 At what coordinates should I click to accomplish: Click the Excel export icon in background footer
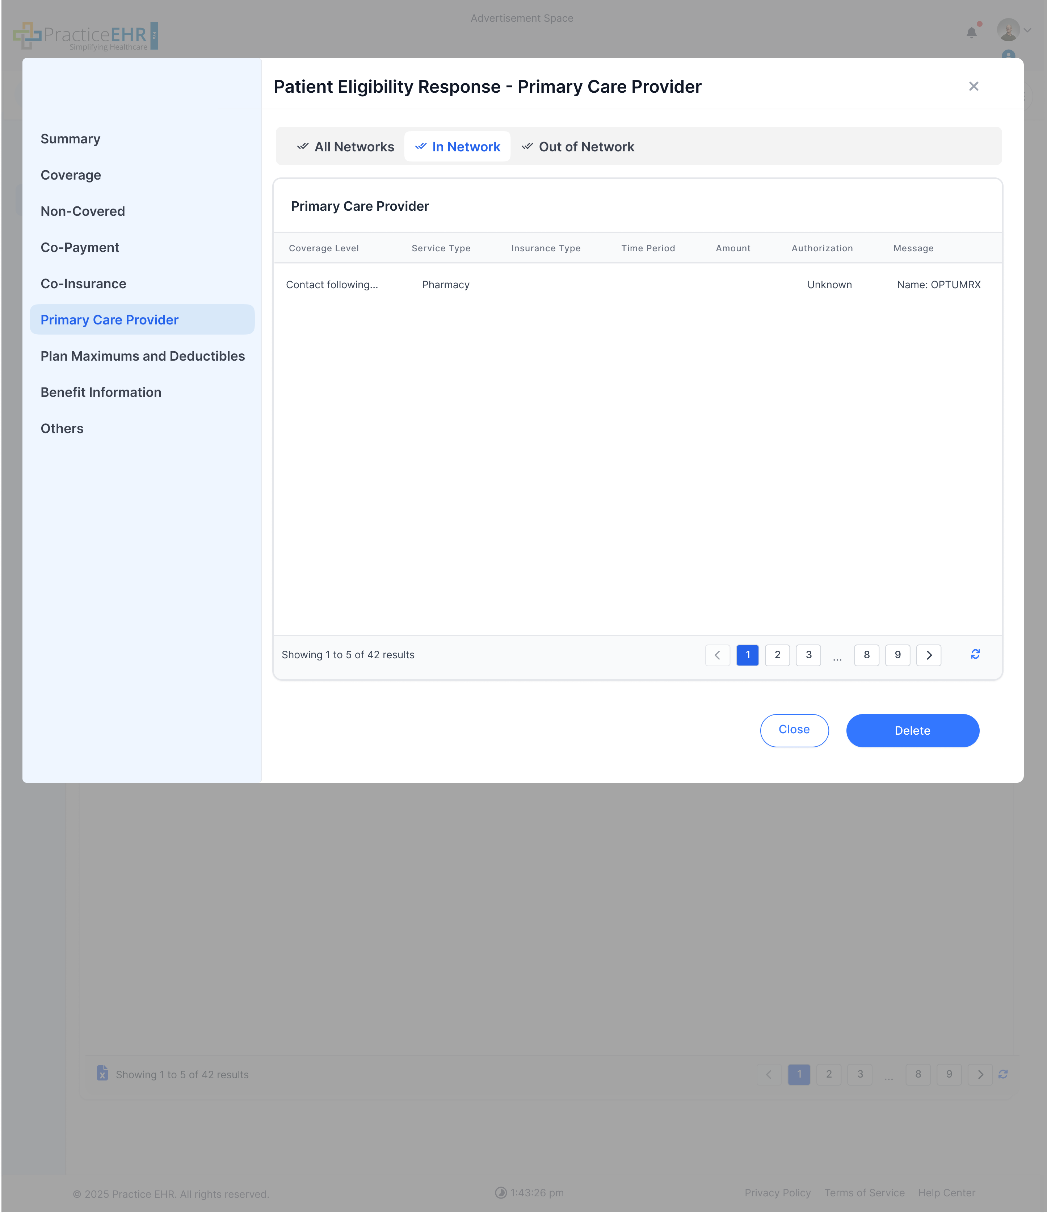(x=102, y=1073)
